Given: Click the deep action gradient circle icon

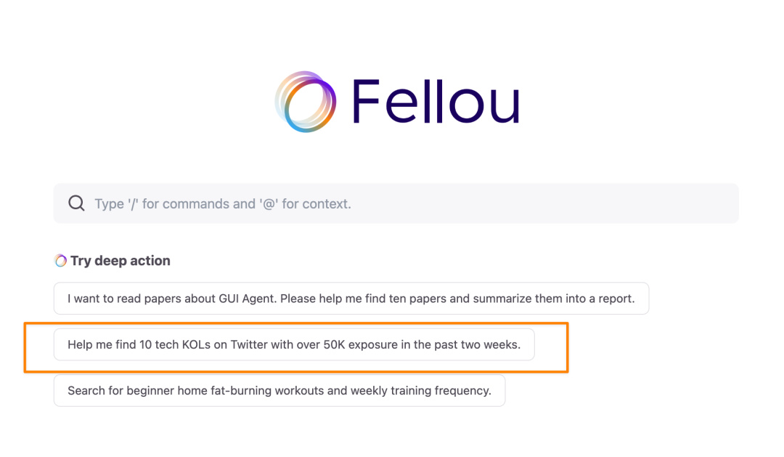Looking at the screenshot, I should point(61,261).
